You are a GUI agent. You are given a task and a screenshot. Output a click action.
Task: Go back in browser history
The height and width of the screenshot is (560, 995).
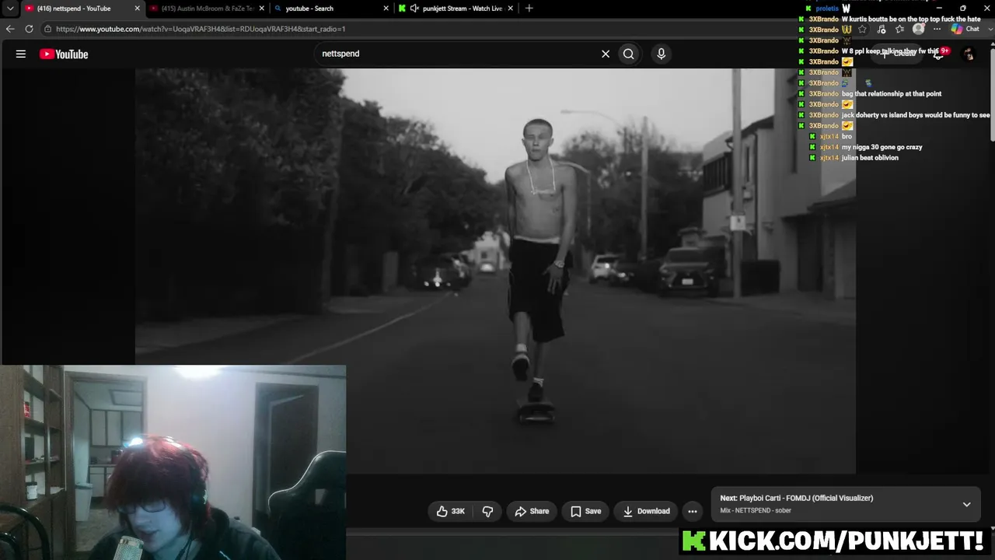[10, 29]
